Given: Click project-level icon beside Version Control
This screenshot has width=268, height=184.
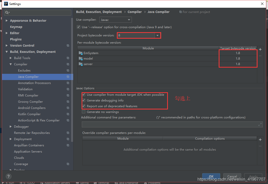Looking at the screenshot, I should 68,45.
